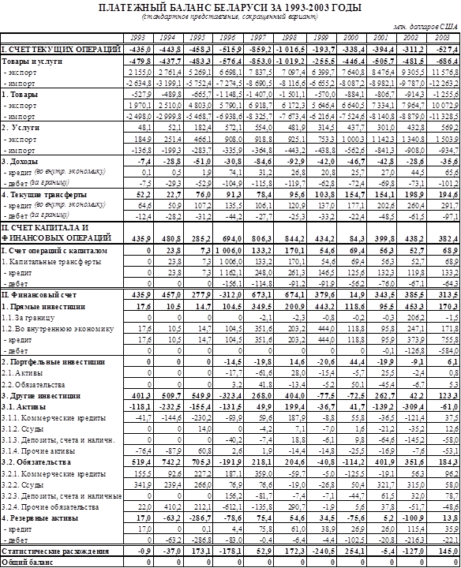The height and width of the screenshot is (568, 461).
Task: Select capital and financial account 1998 value 844,2
Action: coord(296,239)
